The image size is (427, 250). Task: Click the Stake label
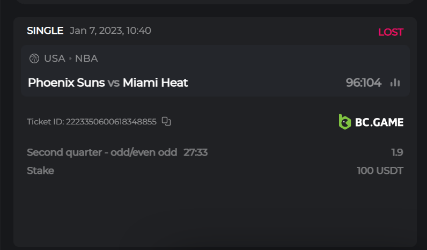point(40,171)
